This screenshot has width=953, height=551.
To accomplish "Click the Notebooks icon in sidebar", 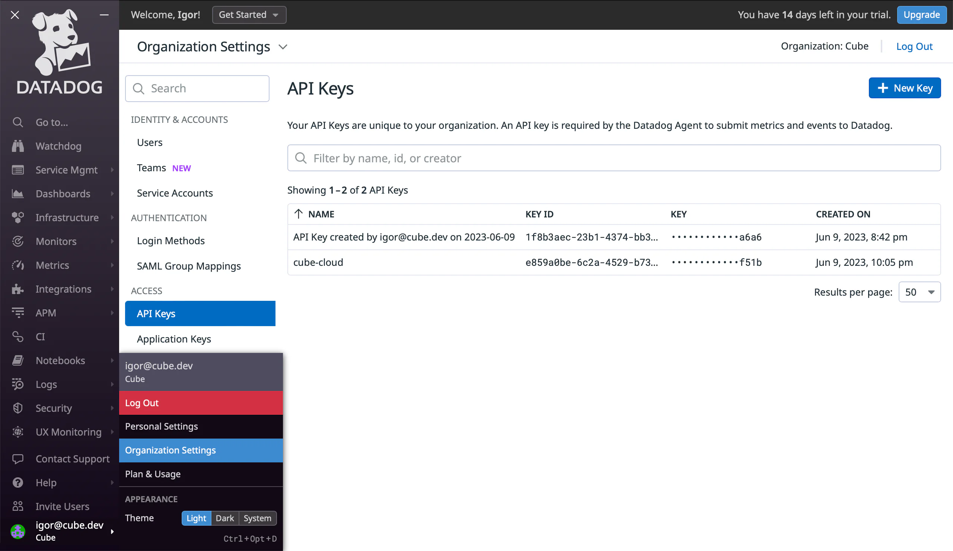I will (18, 360).
